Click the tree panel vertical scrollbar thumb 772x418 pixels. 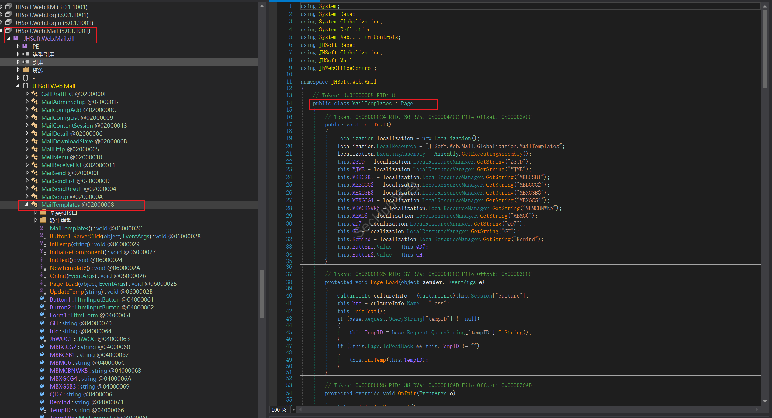tap(262, 294)
